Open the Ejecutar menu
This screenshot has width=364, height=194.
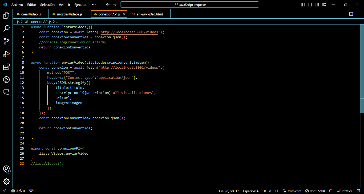point(80,5)
